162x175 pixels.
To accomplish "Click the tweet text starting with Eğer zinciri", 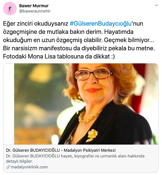I will tap(79, 40).
